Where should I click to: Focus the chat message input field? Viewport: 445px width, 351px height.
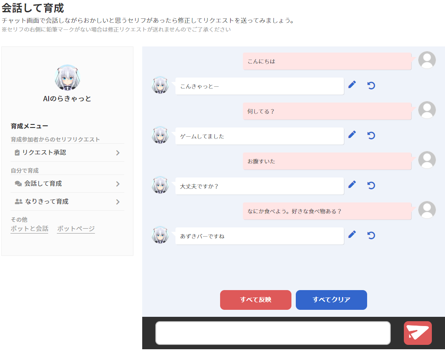pos(273,333)
